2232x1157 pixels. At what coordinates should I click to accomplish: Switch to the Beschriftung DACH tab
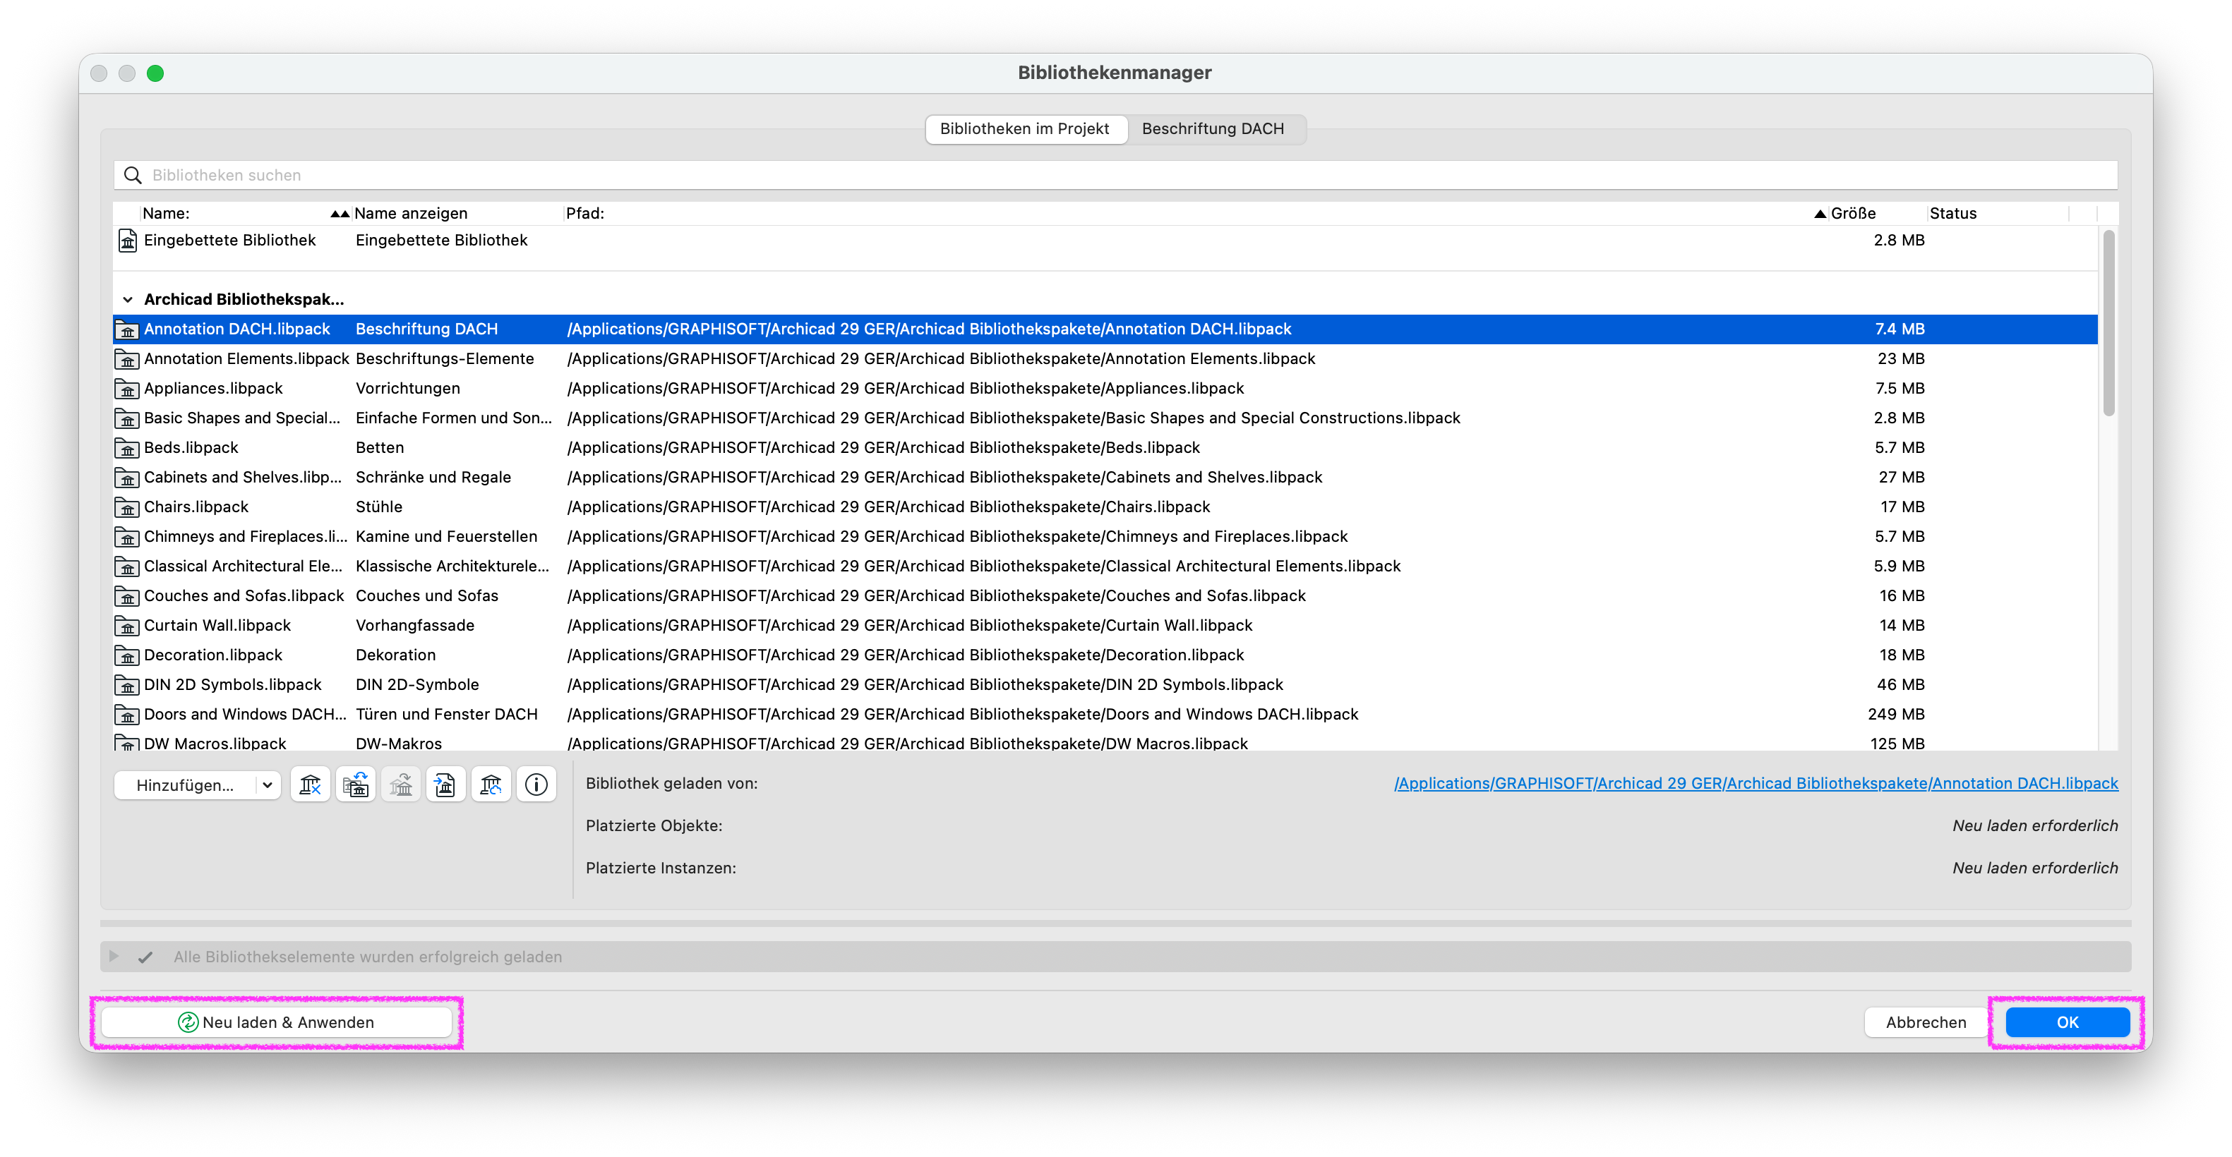coord(1213,128)
